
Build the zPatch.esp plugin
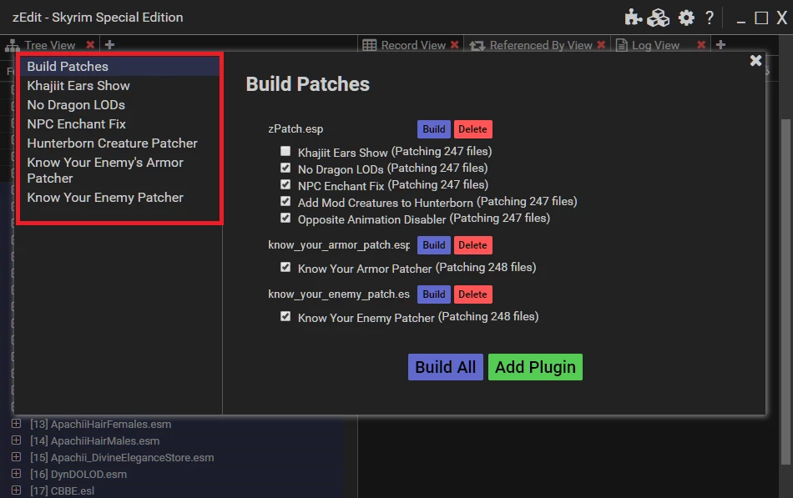coord(434,129)
